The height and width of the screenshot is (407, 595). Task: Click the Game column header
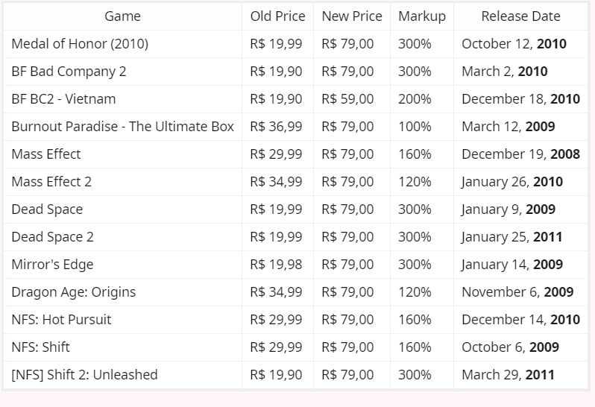coord(122,16)
